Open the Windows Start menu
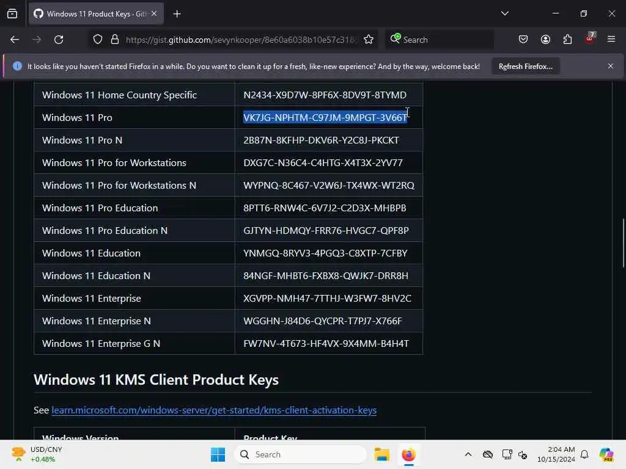This screenshot has width=626, height=469. [x=218, y=454]
